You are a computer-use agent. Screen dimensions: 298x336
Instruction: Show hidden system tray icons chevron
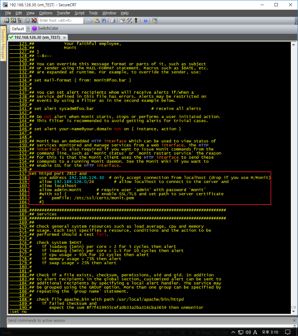233,333
